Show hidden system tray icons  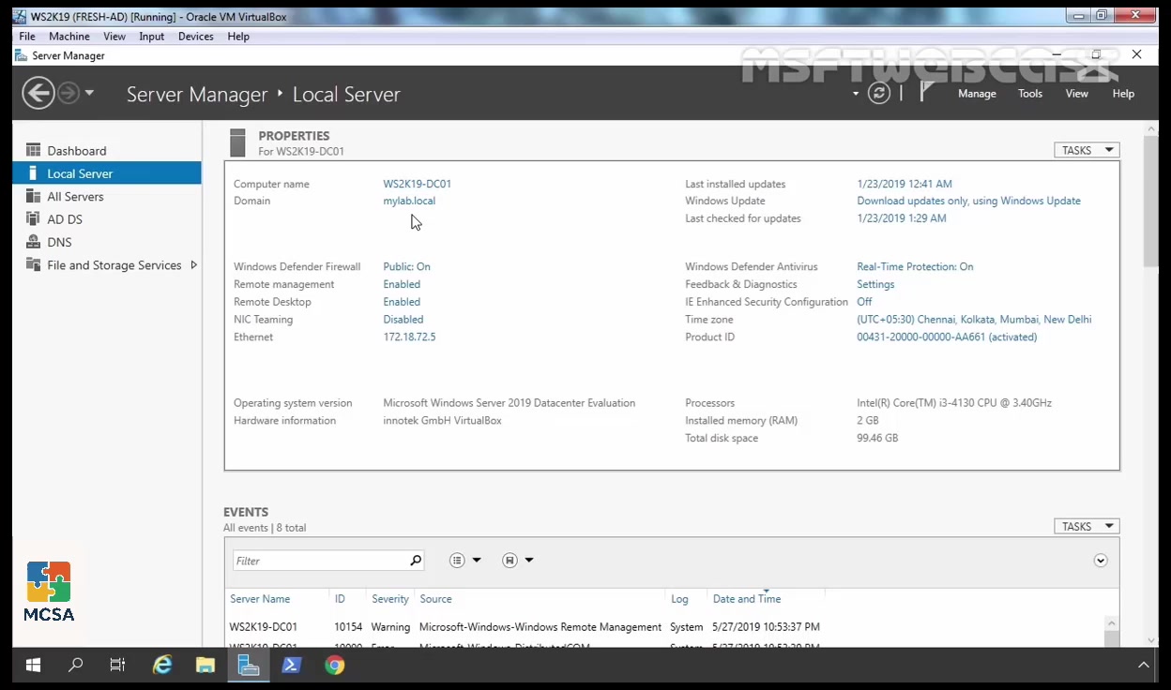[1143, 666]
